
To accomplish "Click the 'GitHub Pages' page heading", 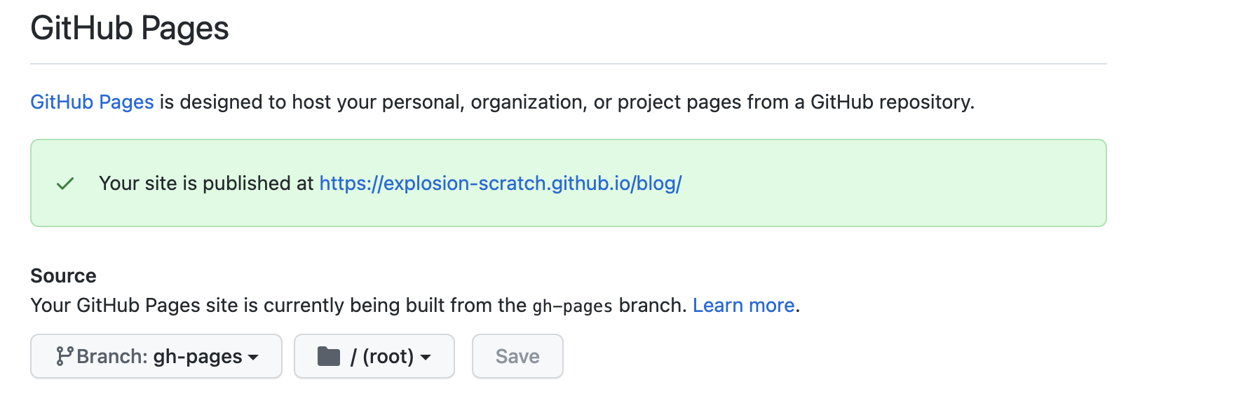I will tap(129, 27).
